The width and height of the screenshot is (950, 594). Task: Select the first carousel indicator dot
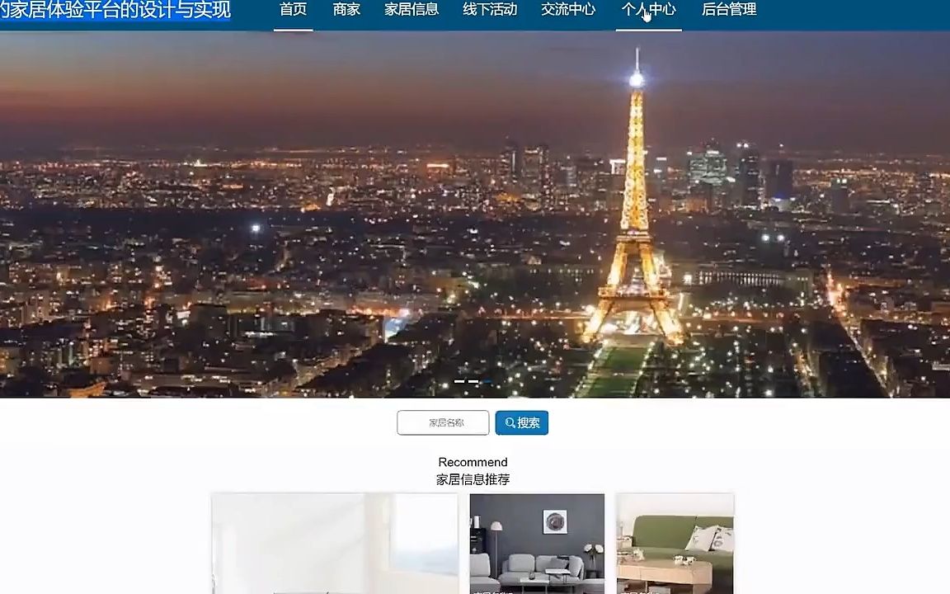tap(461, 381)
